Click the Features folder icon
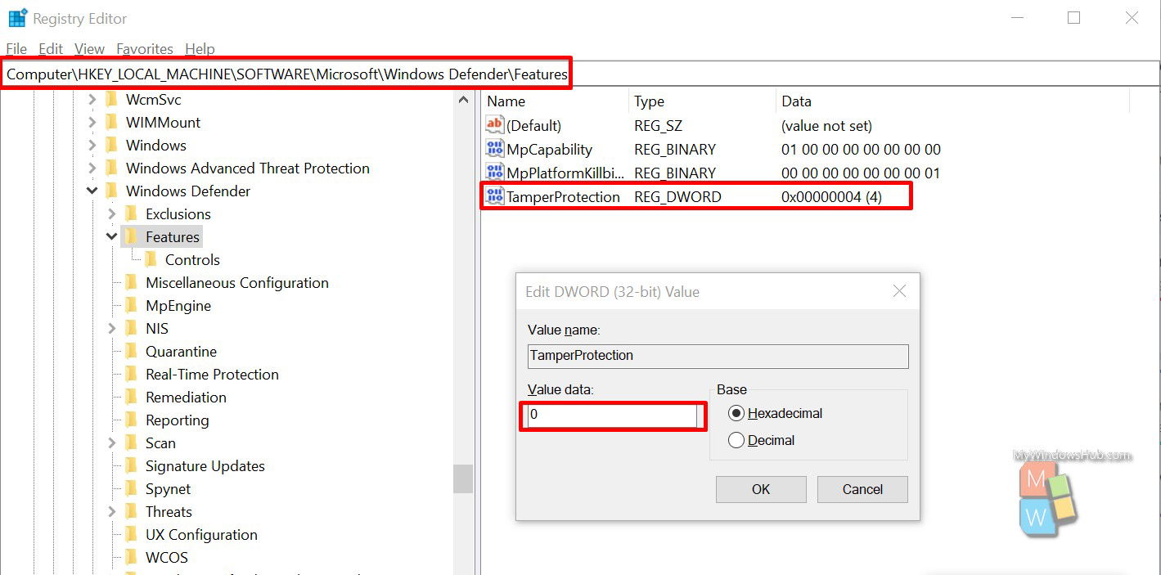The height and width of the screenshot is (575, 1161). click(131, 237)
